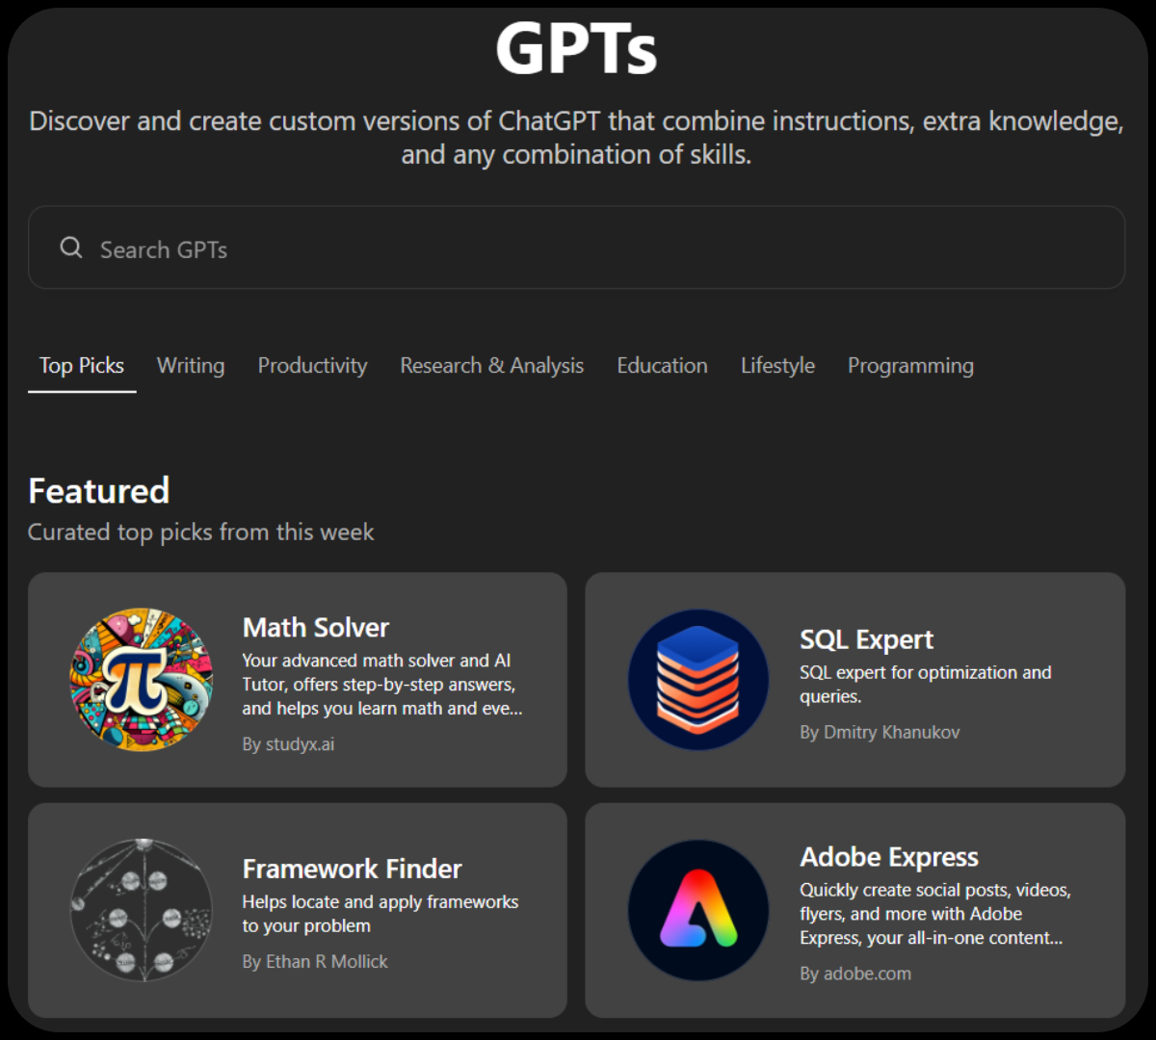
Task: Click the 'By Dmitry Khanukov' author text
Action: (880, 733)
